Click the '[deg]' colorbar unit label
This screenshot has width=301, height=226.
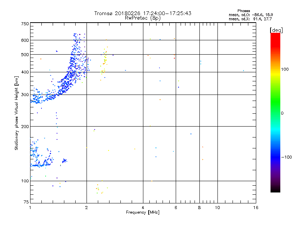coord(276,30)
